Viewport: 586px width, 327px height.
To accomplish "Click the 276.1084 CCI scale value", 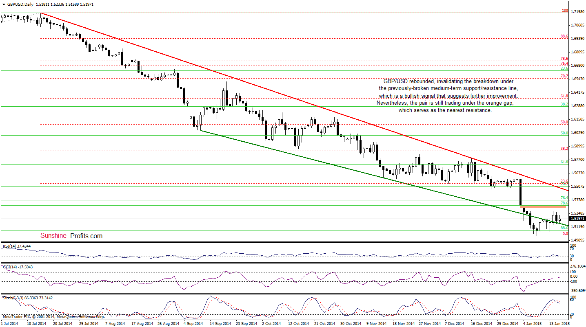I will 578,266.
